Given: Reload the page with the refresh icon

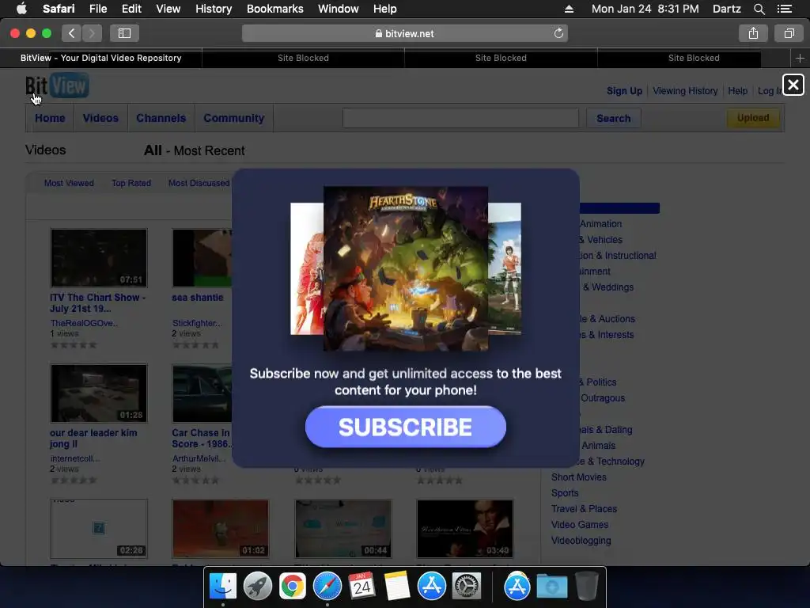Looking at the screenshot, I should (x=558, y=33).
